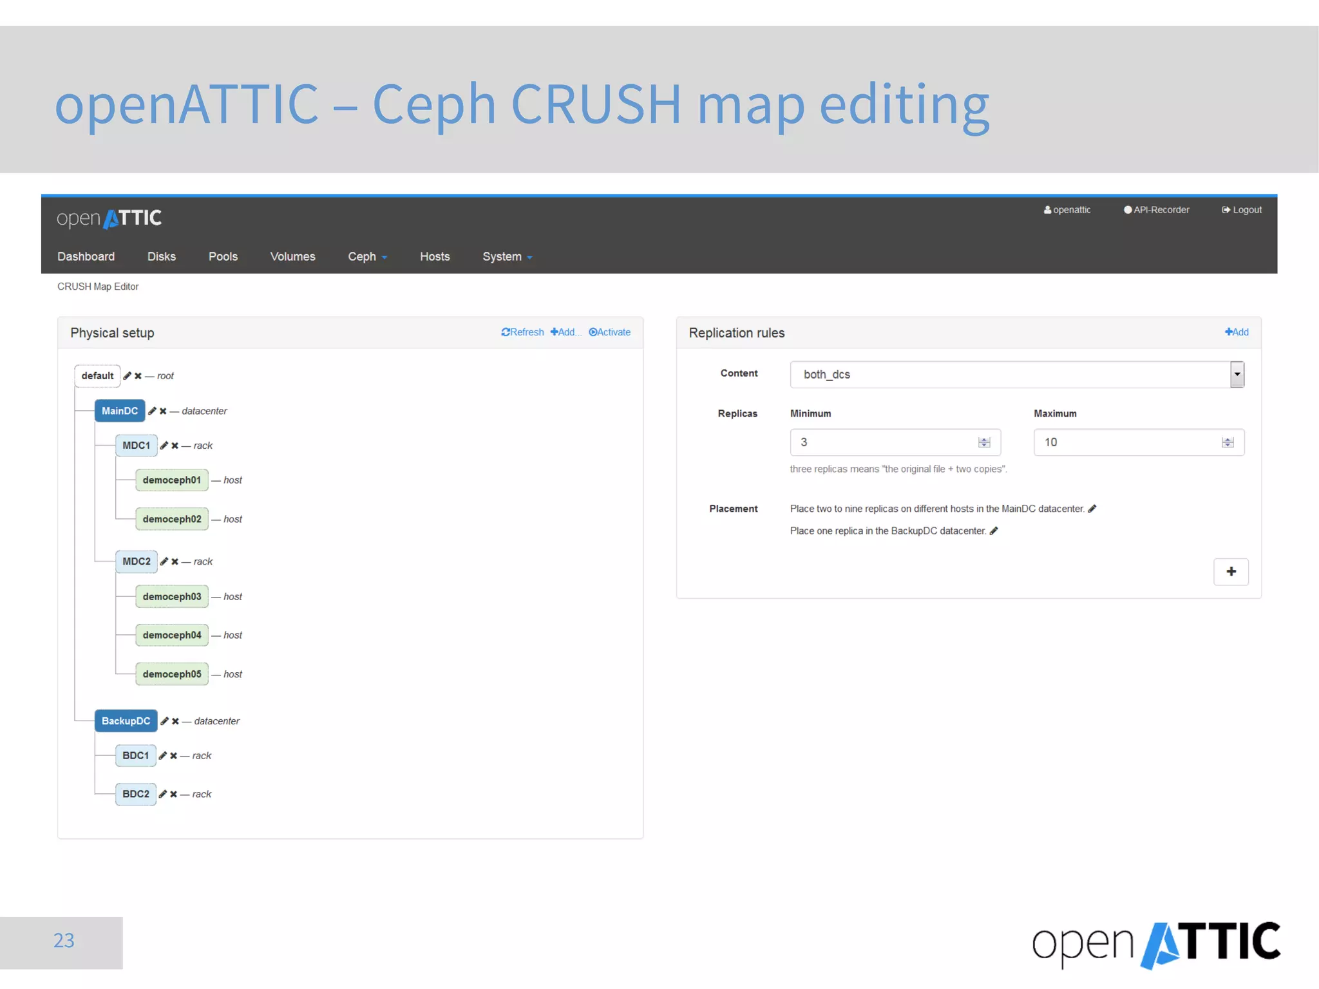Expand the System dropdown menu

(508, 256)
